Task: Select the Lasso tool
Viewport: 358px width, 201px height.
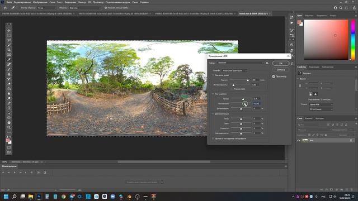Action: click(x=9, y=40)
